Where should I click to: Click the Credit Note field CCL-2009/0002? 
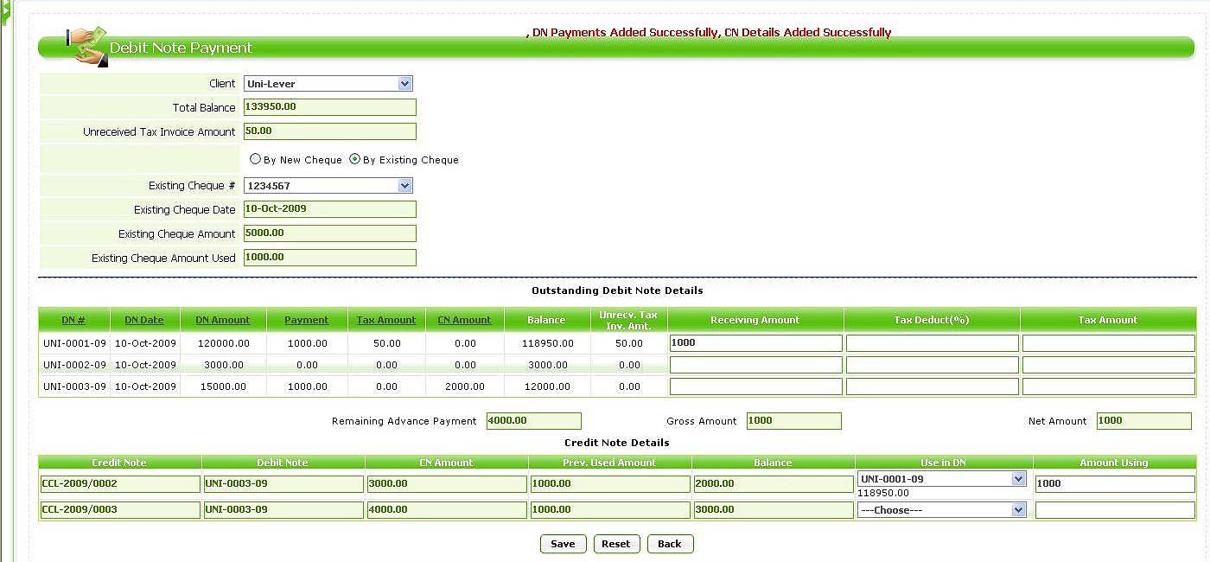120,484
